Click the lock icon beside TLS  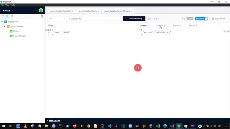click(149, 19)
